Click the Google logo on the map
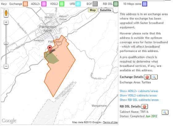The height and width of the screenshot is (126, 173). point(9,121)
